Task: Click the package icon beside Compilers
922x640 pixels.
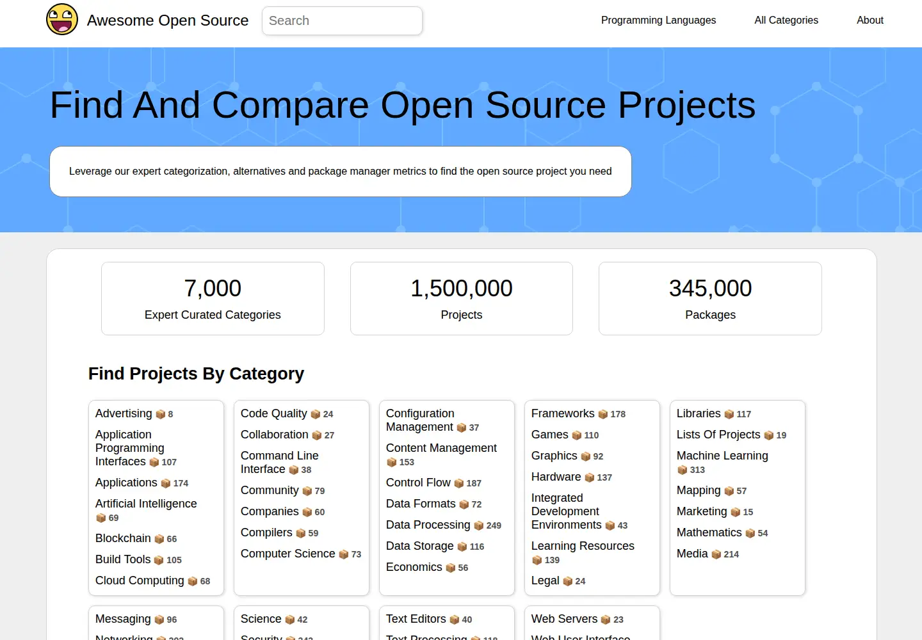Action: pyautogui.click(x=301, y=533)
